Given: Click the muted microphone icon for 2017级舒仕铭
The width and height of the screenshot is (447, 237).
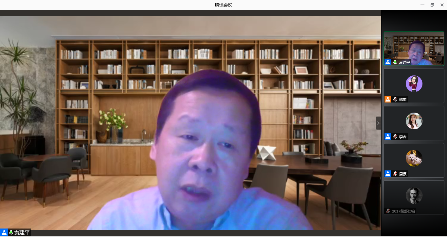Looking at the screenshot, I should [388, 211].
